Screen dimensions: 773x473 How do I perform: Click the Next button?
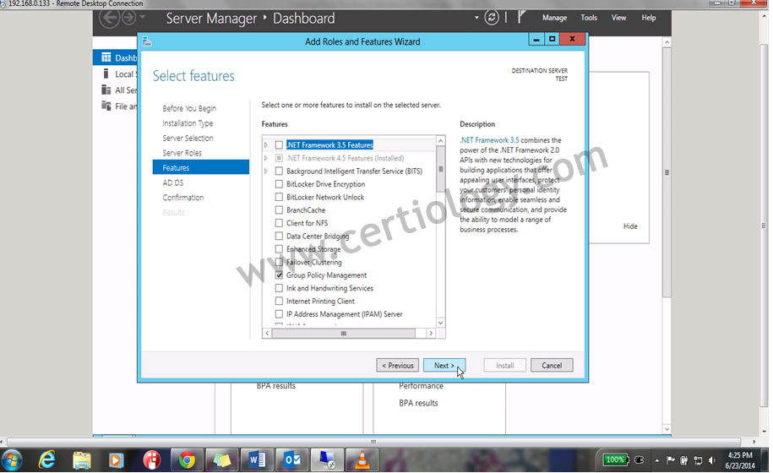pyautogui.click(x=444, y=365)
